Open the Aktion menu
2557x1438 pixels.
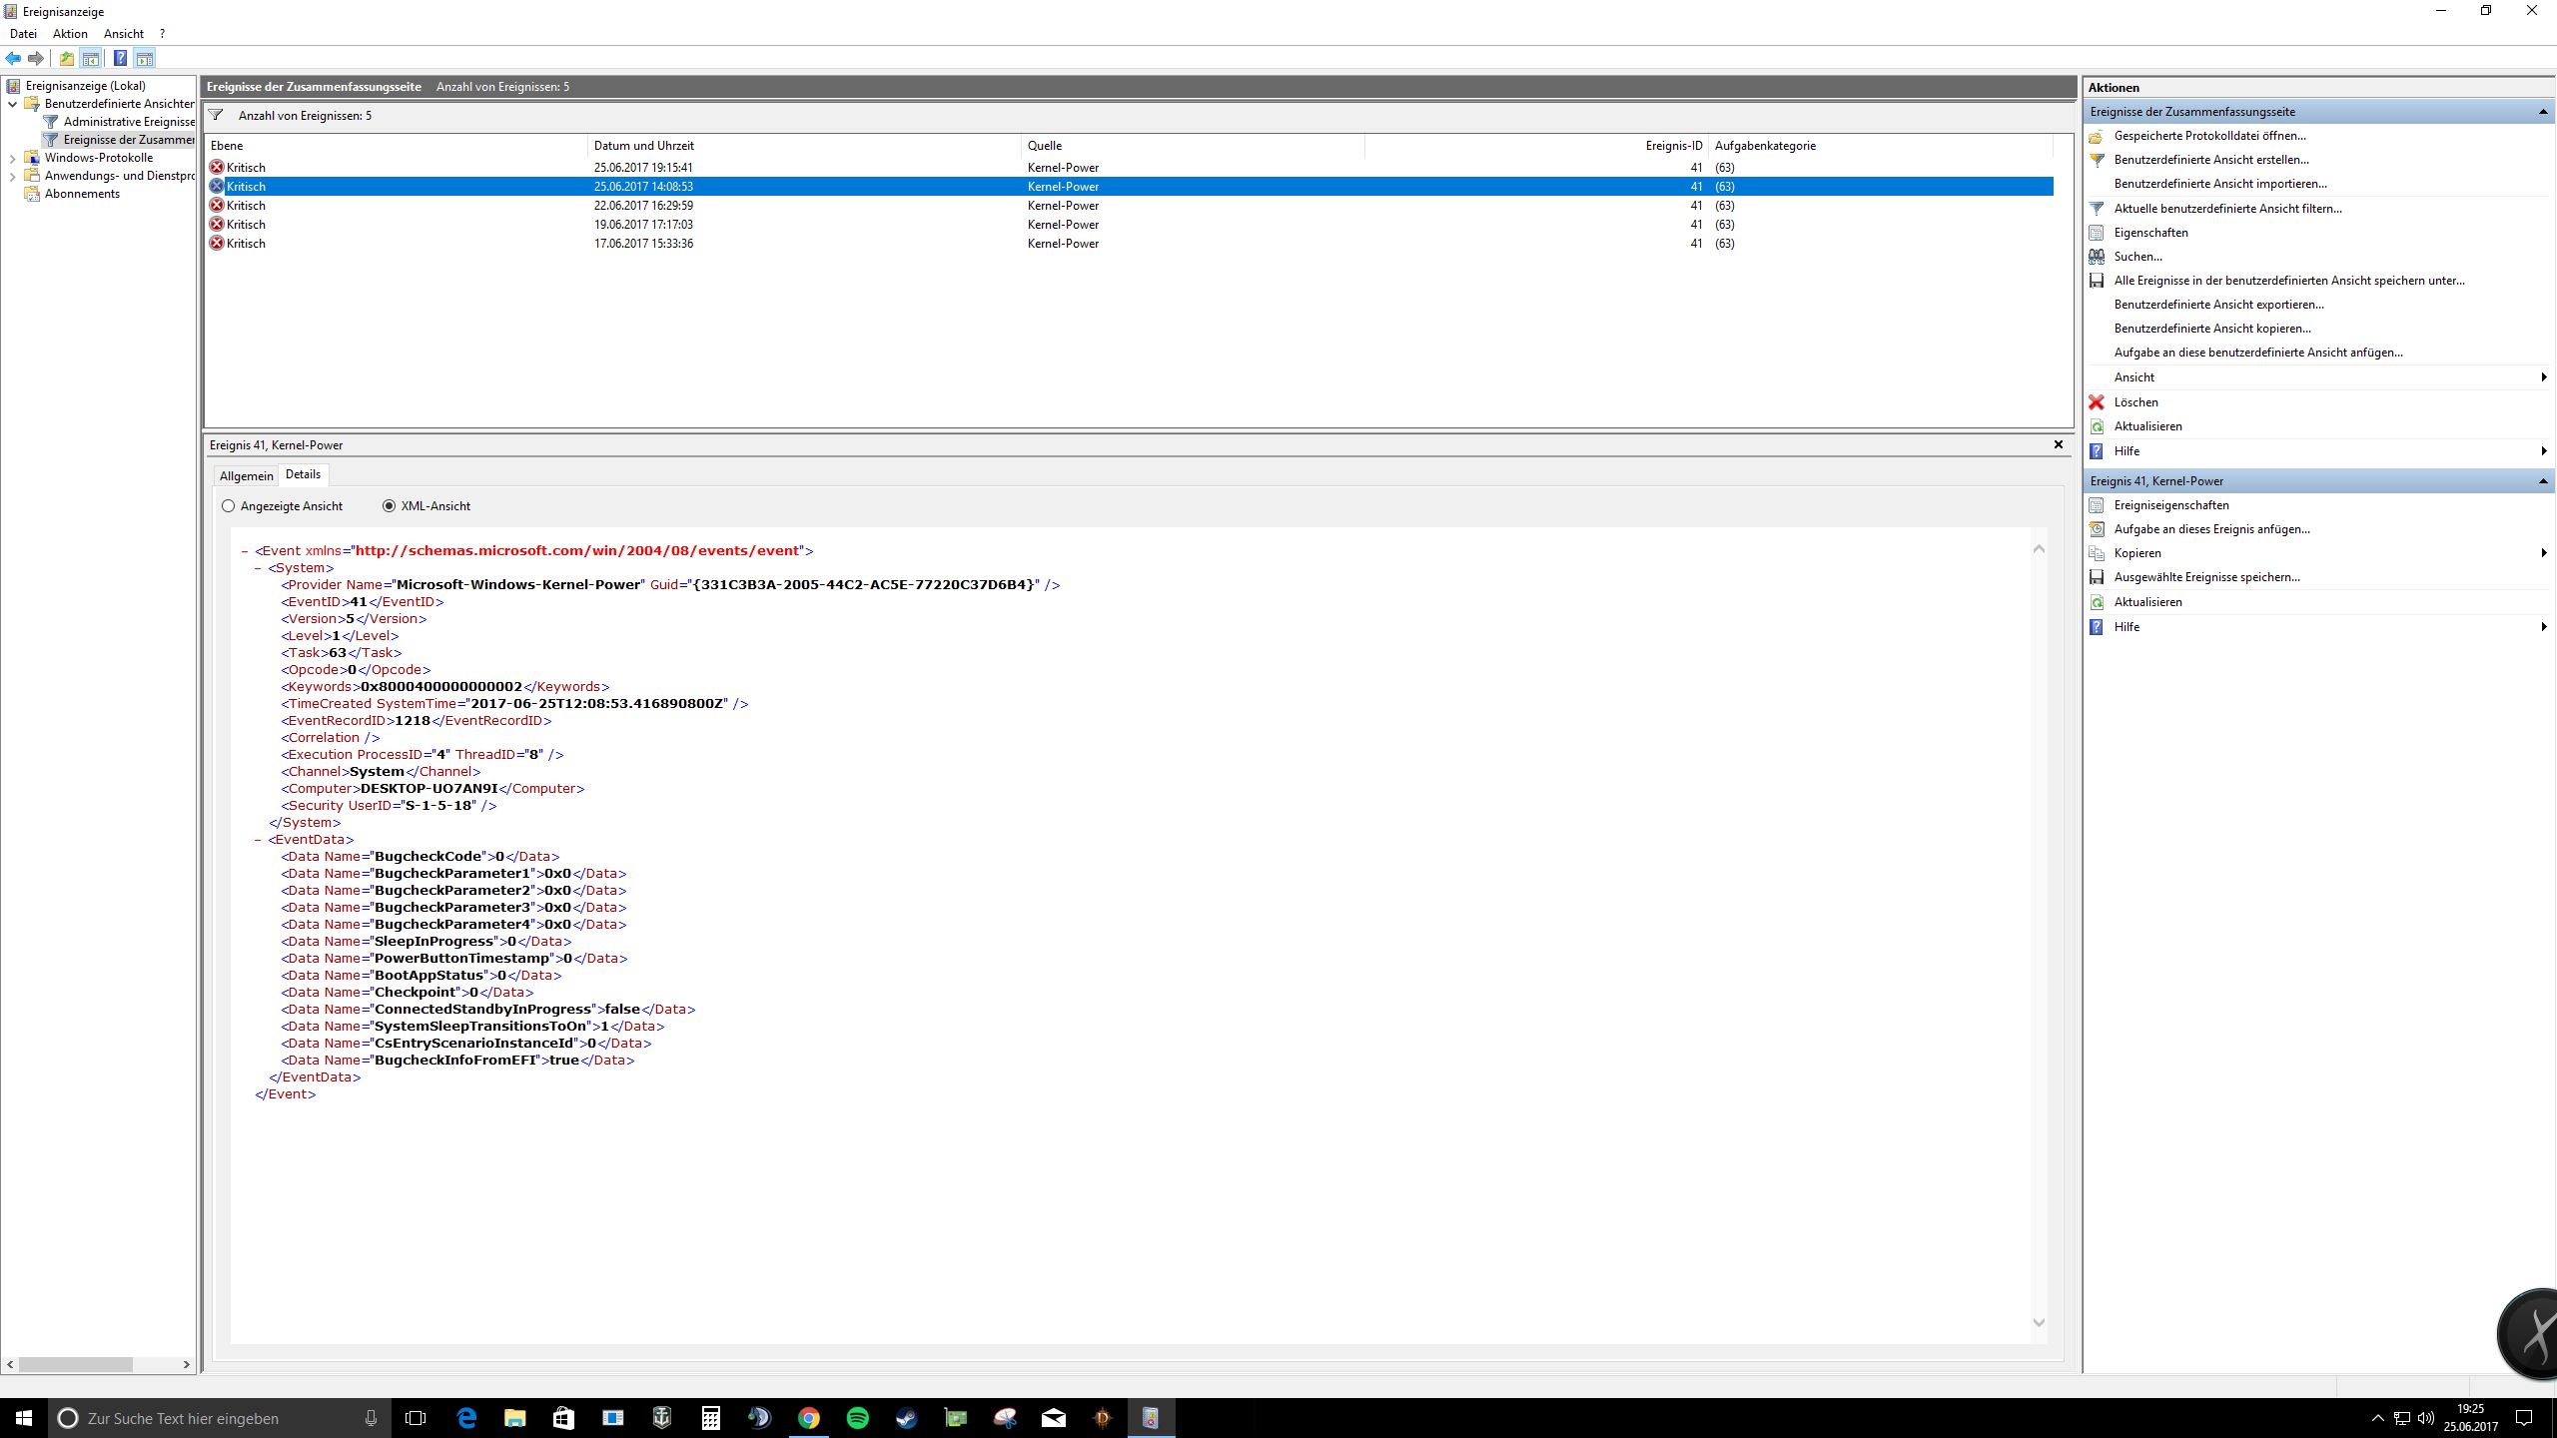click(70, 34)
